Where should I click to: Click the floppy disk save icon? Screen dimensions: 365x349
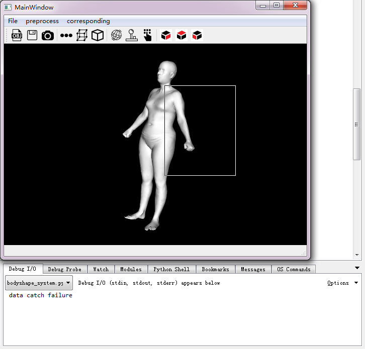tap(32, 35)
